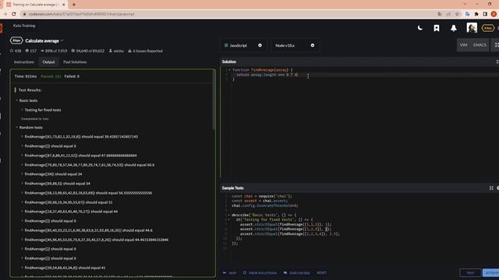The width and height of the screenshot is (499, 280).
Task: Fold the findAverage function in Solution editor
Action: (229, 70)
